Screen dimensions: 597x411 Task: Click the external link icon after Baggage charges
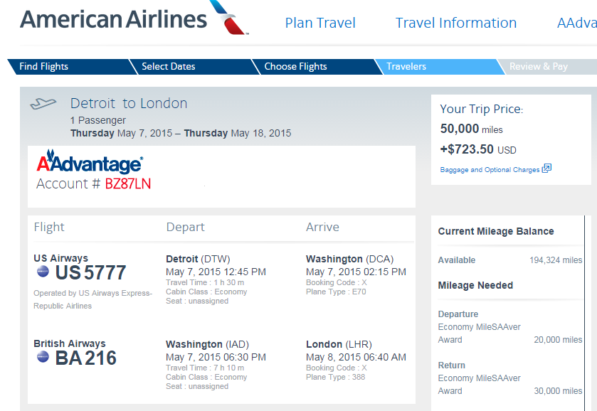click(x=546, y=169)
